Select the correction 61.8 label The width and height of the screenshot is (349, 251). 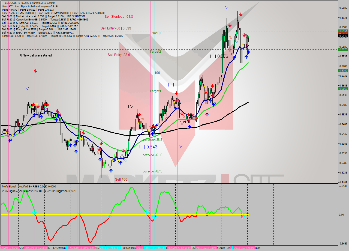[x=152, y=155]
